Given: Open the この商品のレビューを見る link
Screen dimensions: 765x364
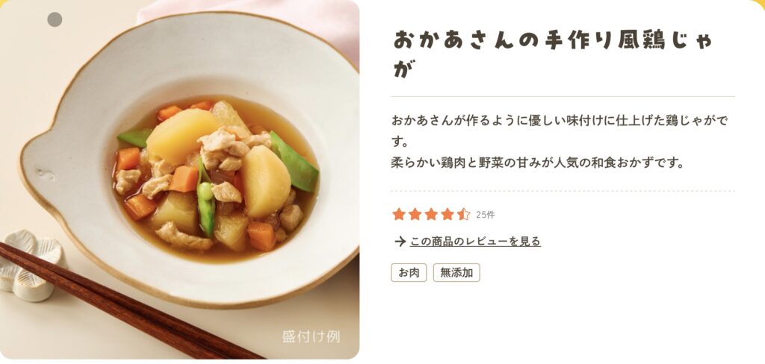Looking at the screenshot, I should [x=475, y=241].
